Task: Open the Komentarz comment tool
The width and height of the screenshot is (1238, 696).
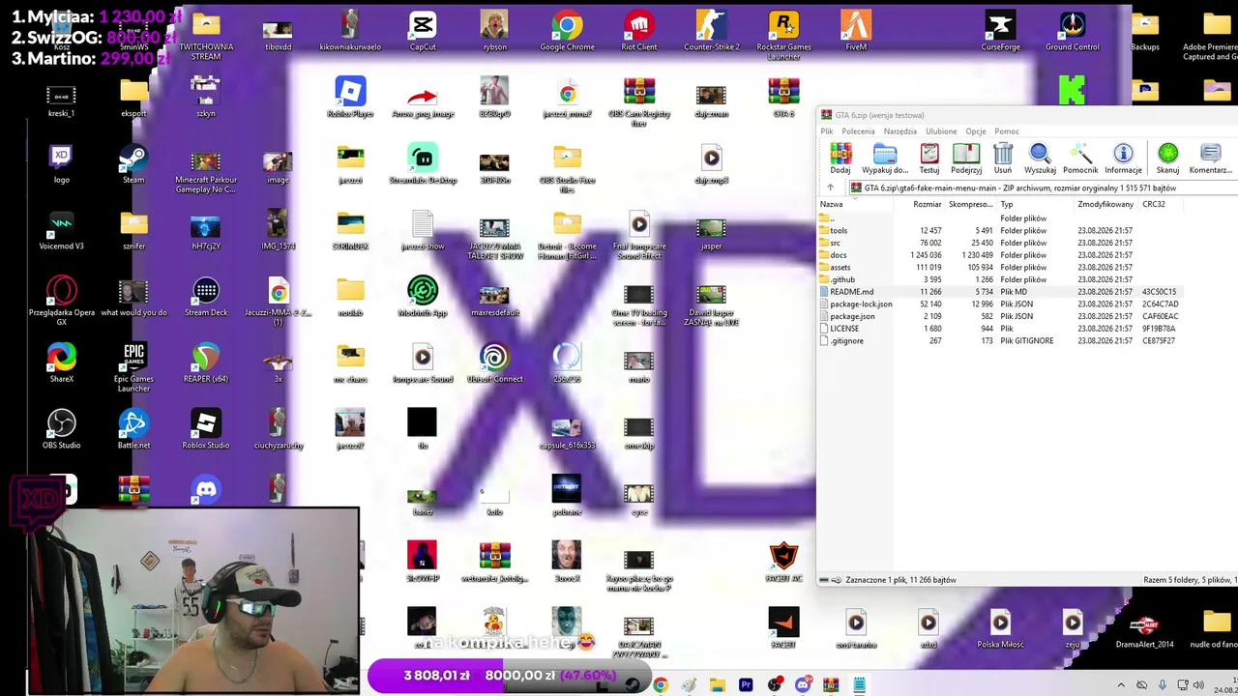Action: point(1210,159)
